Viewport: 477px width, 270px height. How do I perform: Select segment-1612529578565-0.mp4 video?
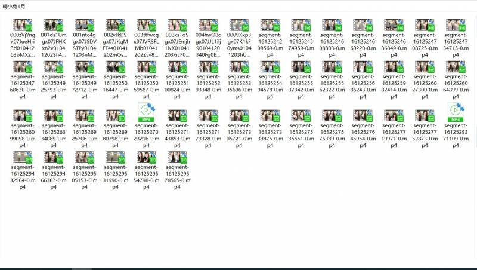[x=177, y=158]
